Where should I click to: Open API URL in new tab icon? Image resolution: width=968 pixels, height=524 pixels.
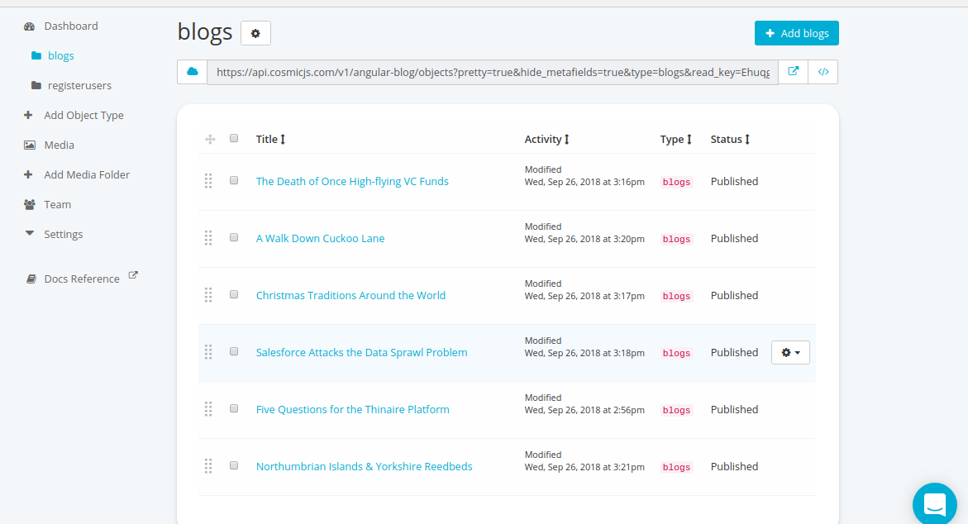coord(793,72)
